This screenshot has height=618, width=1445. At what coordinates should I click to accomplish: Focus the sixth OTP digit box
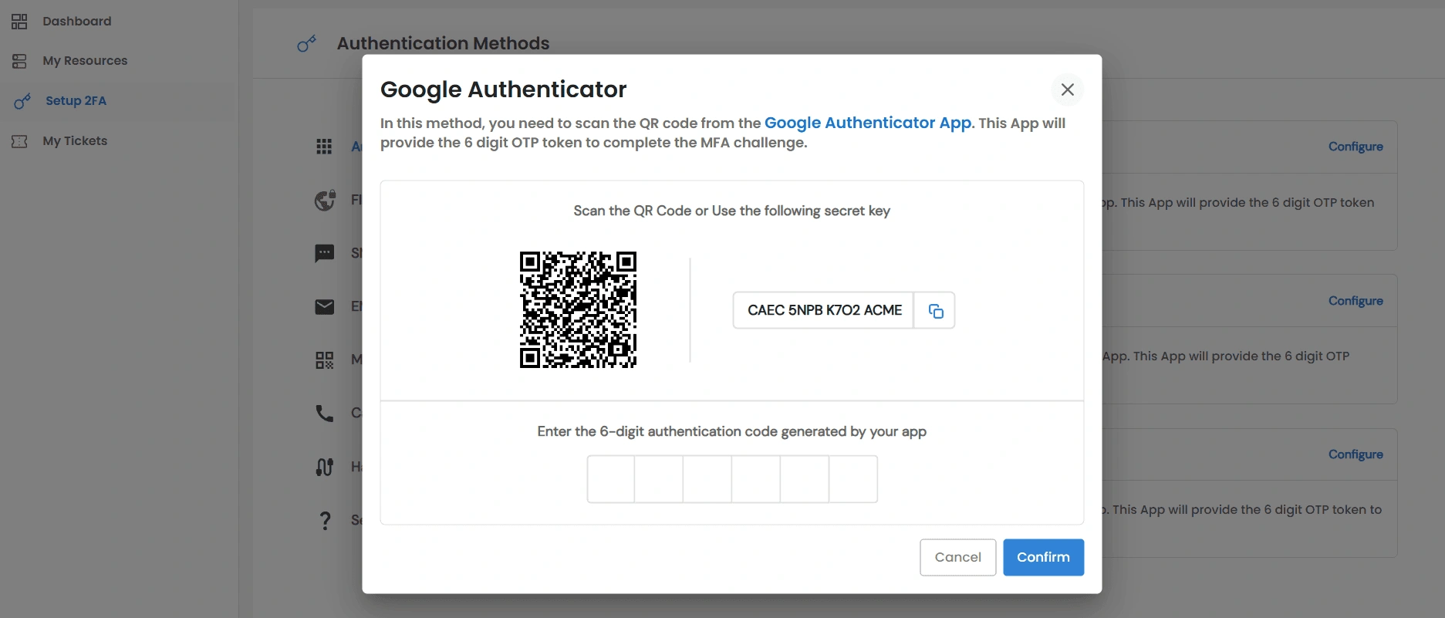[x=853, y=479]
